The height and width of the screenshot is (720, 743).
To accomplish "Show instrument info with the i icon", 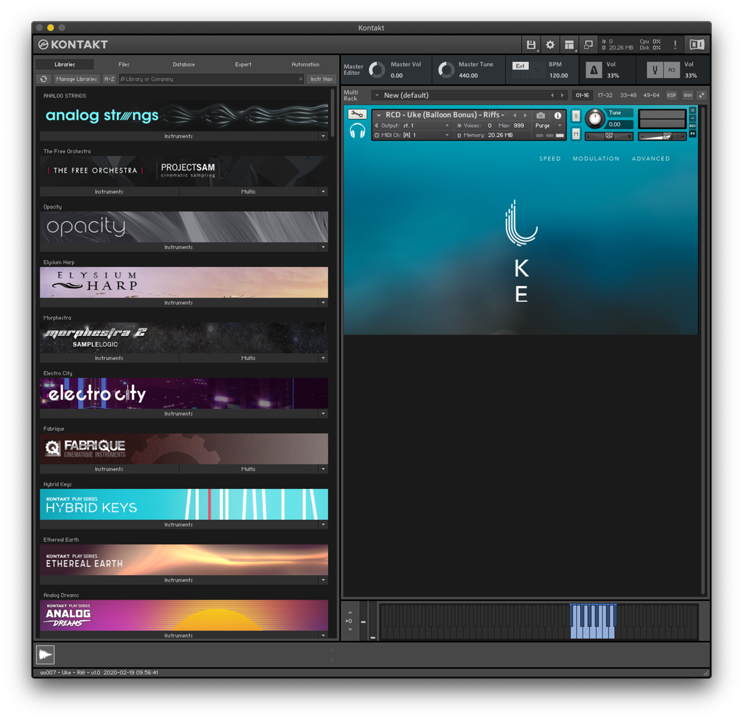I will coord(558,115).
